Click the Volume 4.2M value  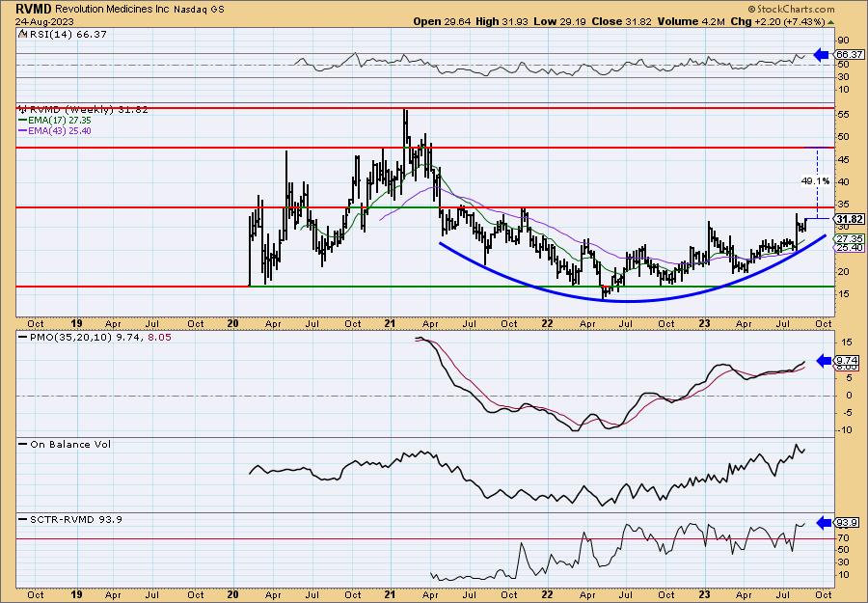[691, 21]
